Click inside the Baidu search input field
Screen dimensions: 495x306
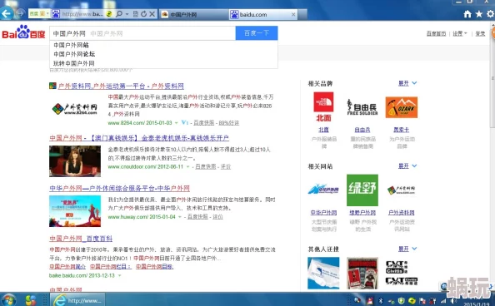pos(142,33)
